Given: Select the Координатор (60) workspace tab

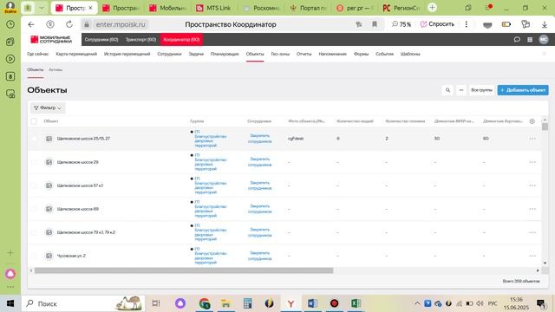Looking at the screenshot, I should [x=181, y=40].
